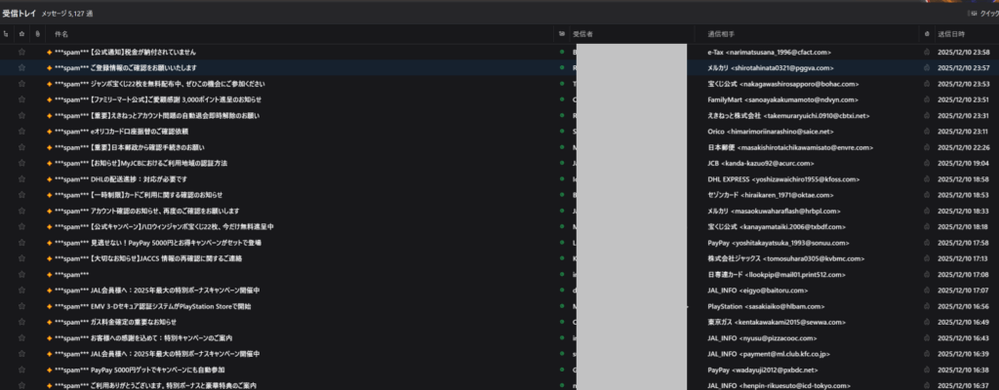Mark the メルカリ message unread via green dot
The height and width of the screenshot is (390, 999).
[x=562, y=68]
